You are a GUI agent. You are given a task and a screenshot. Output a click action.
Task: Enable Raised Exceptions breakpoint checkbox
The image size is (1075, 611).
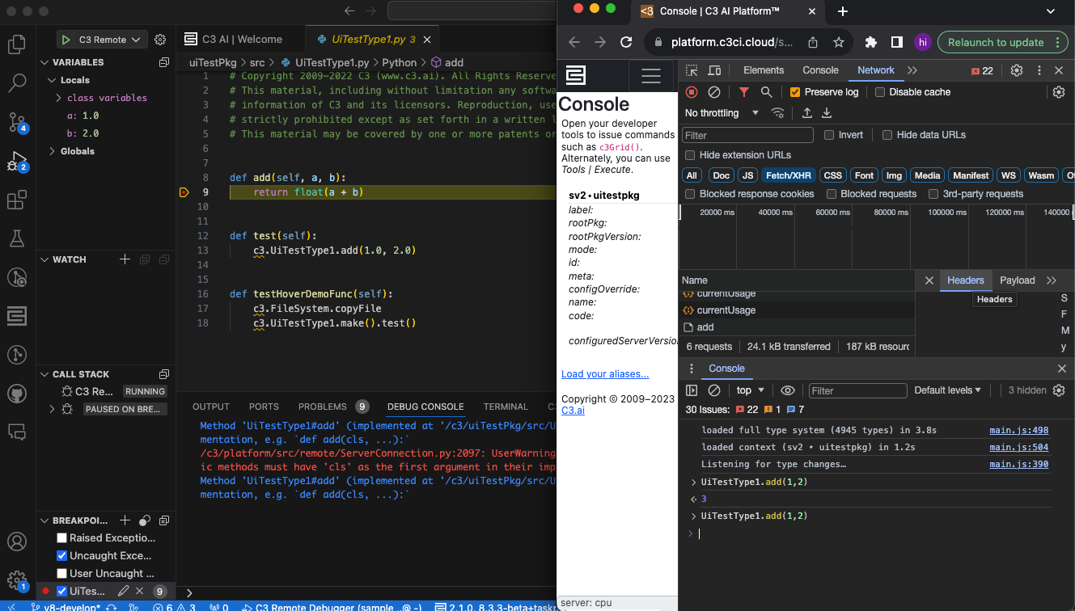pyautogui.click(x=61, y=538)
